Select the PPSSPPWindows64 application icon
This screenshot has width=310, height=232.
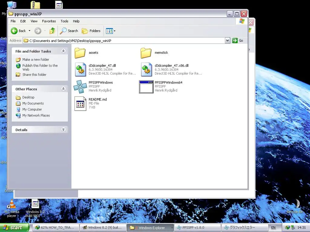point(146,87)
